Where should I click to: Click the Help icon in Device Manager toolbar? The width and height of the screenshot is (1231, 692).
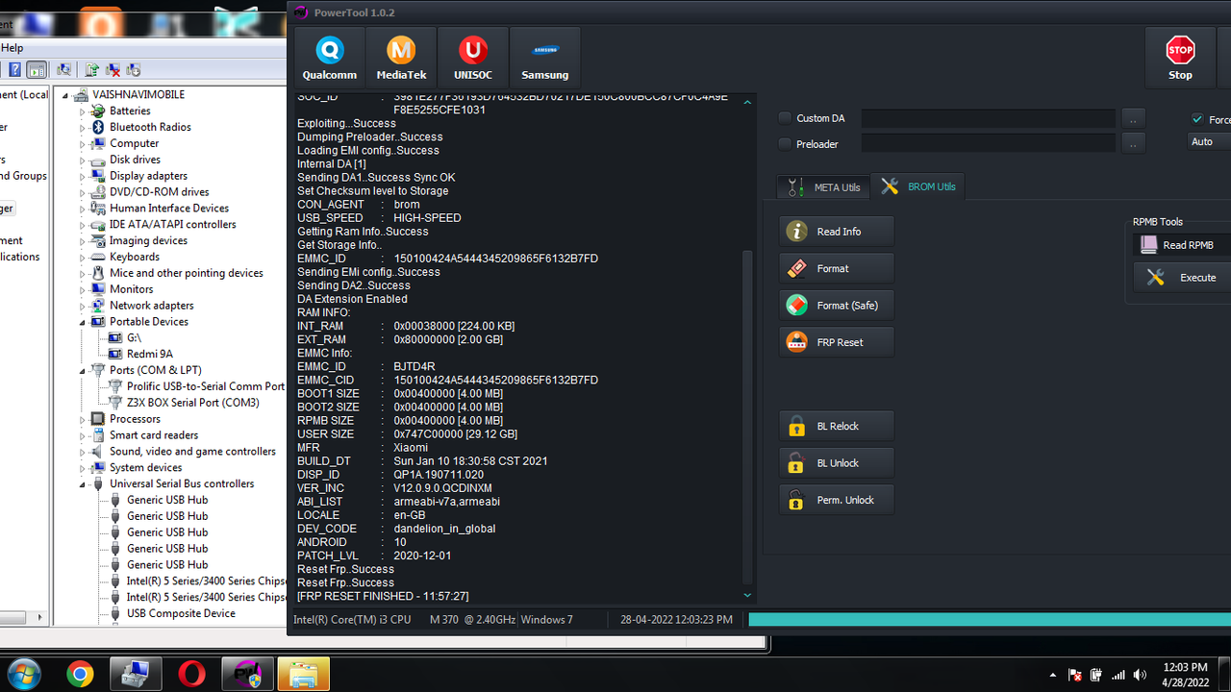coord(15,69)
